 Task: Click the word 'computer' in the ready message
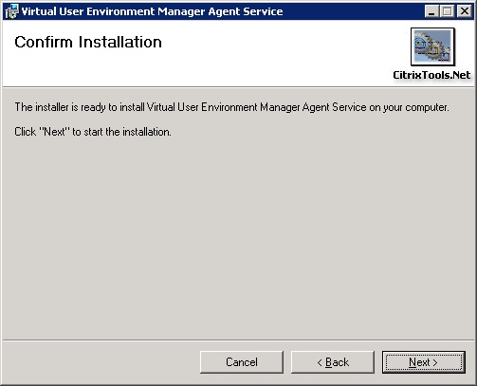tap(426, 108)
